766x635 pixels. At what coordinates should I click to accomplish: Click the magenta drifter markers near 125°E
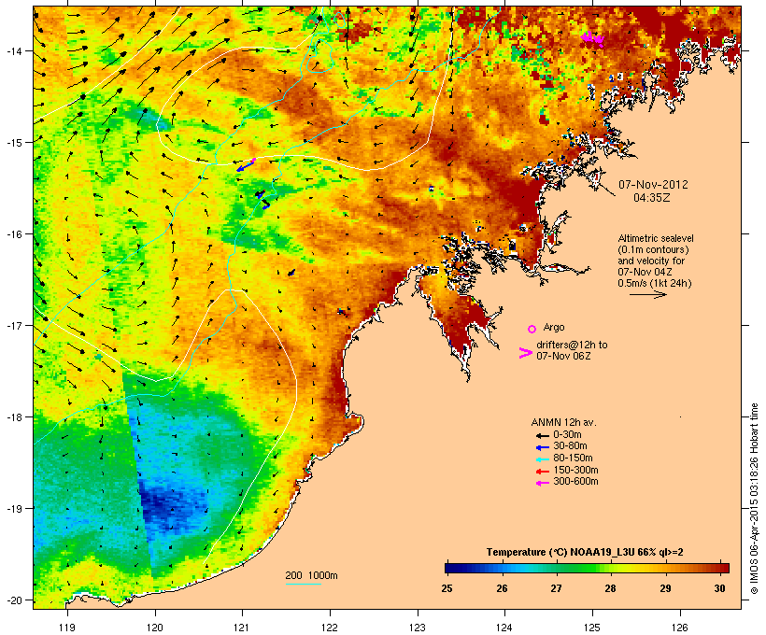tap(592, 38)
